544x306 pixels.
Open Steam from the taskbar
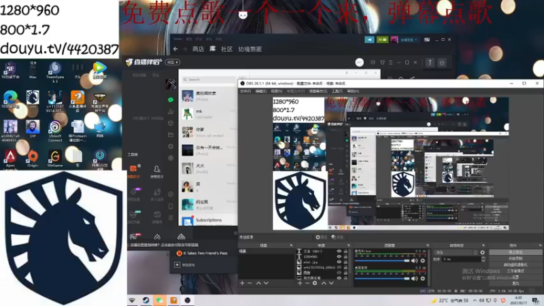pyautogui.click(x=146, y=300)
